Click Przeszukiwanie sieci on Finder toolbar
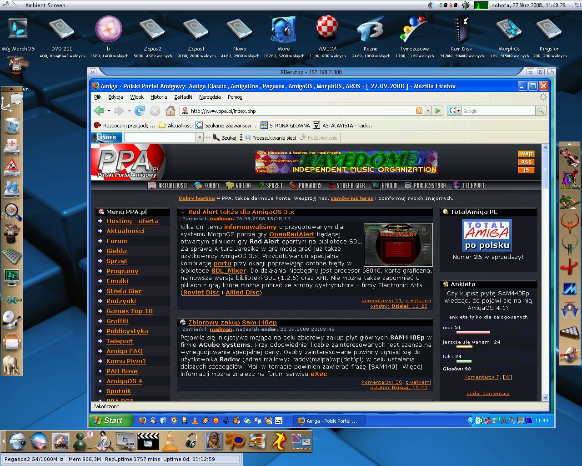This screenshot has width=582, height=466. tap(271, 137)
